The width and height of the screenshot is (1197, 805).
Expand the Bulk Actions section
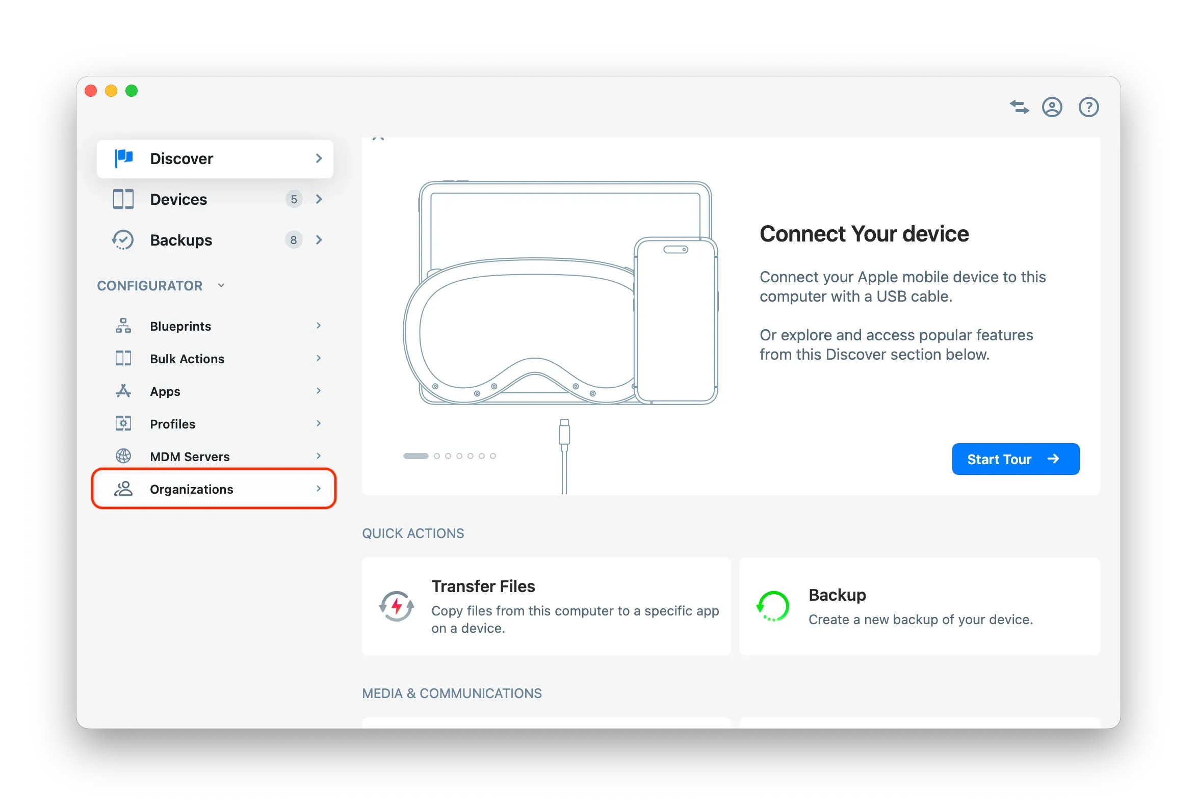tap(319, 358)
